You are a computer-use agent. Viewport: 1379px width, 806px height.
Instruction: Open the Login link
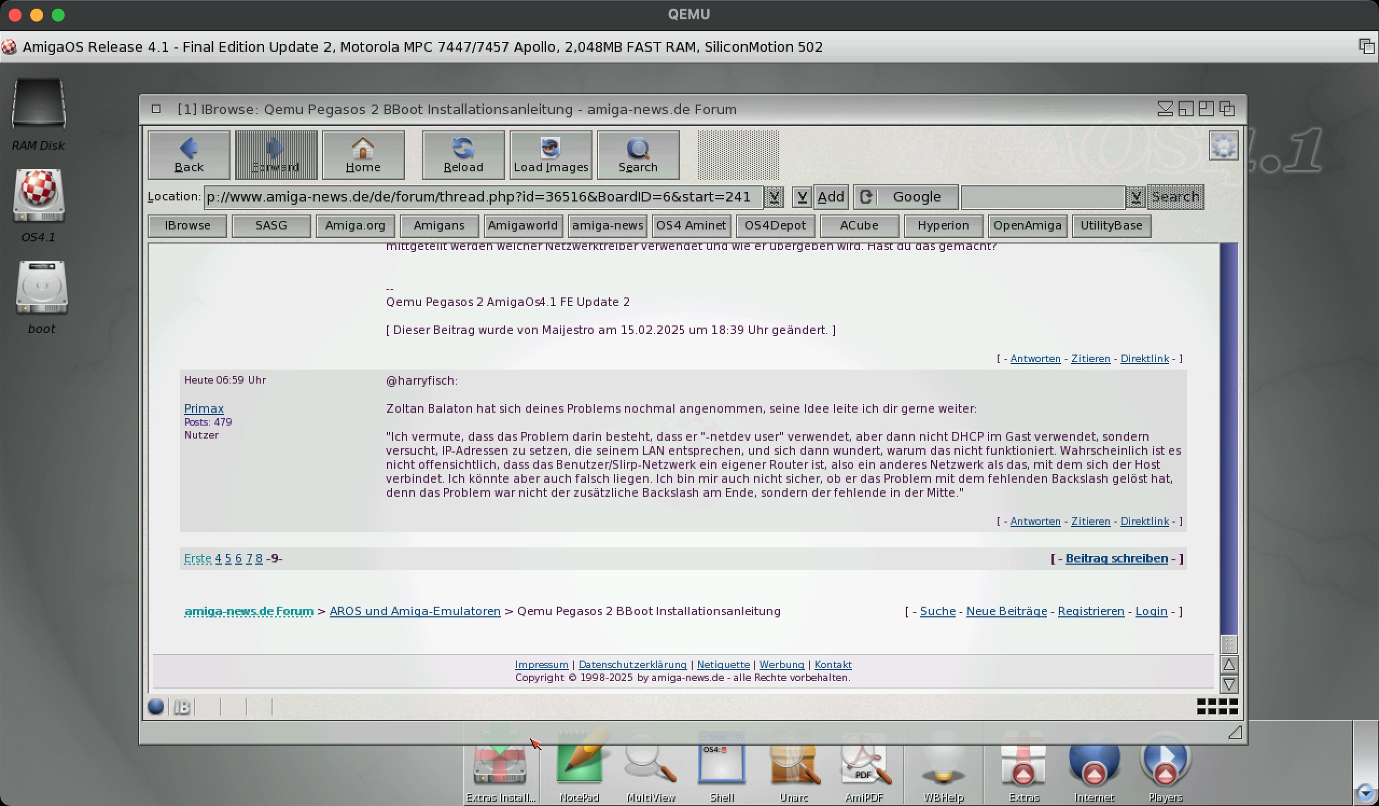coord(1151,611)
